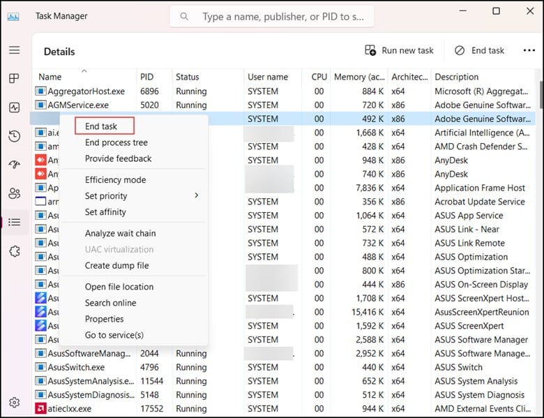
Task: Click PID 6896 cell
Action: tap(149, 91)
